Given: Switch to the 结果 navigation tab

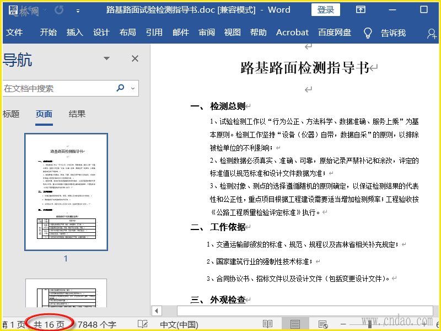Looking at the screenshot, I should coord(77,114).
